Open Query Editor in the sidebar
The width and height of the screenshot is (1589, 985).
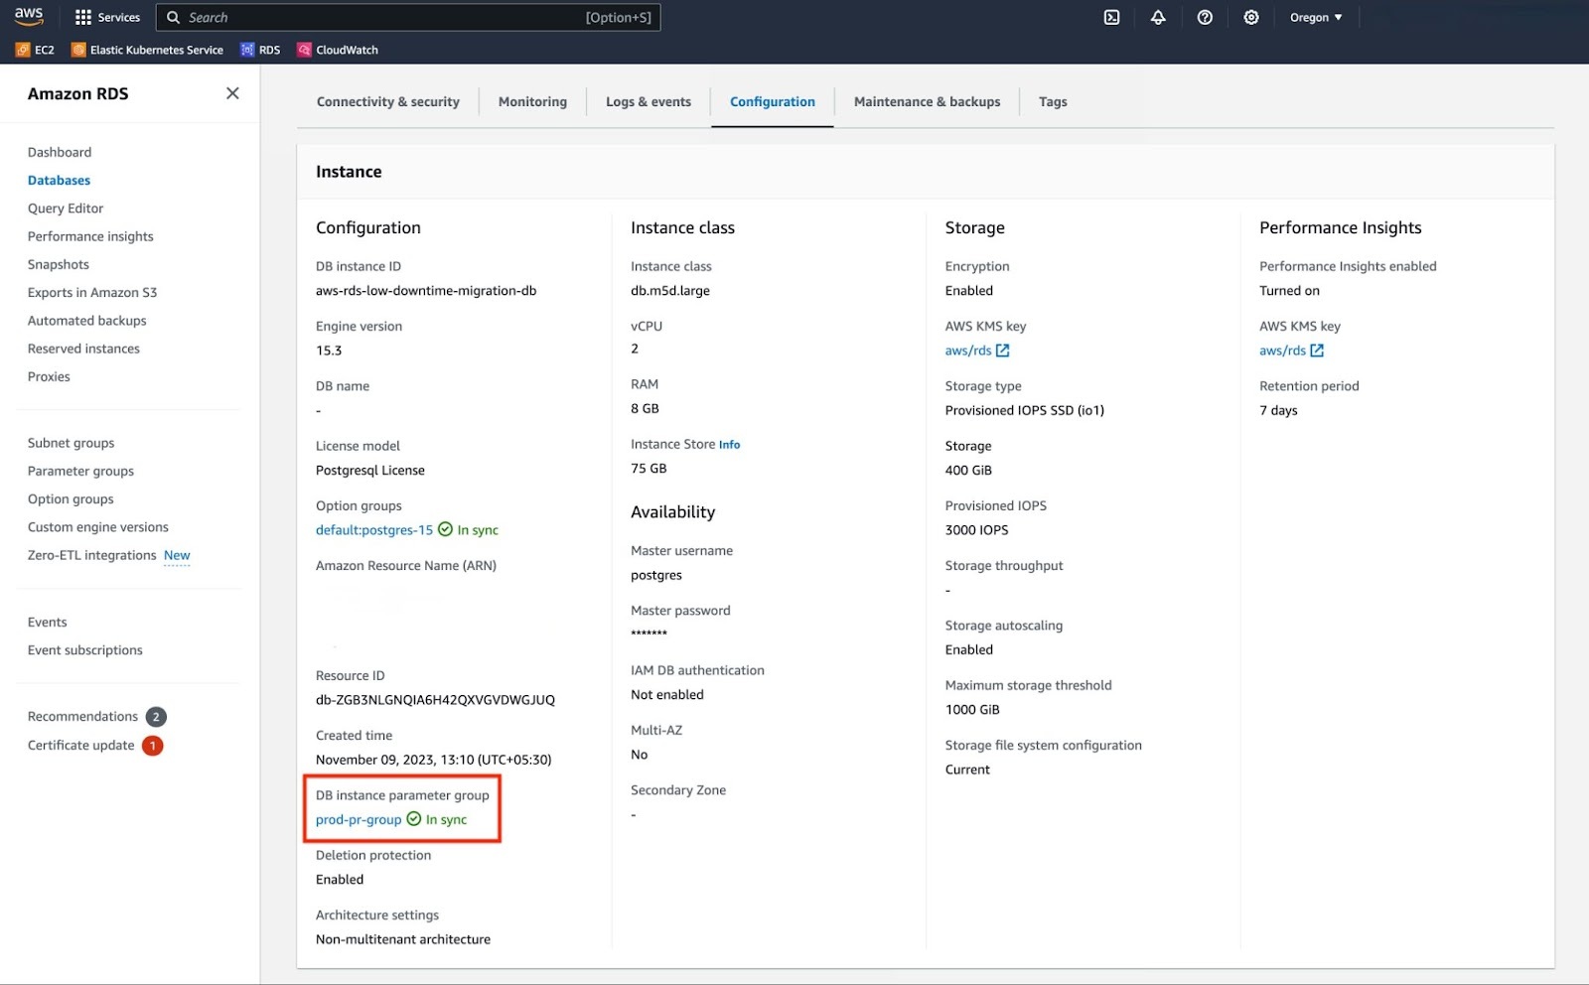coord(66,209)
